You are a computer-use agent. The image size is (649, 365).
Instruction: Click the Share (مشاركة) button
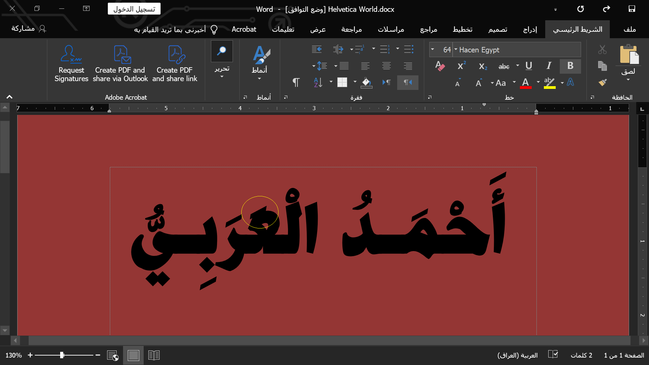[29, 29]
